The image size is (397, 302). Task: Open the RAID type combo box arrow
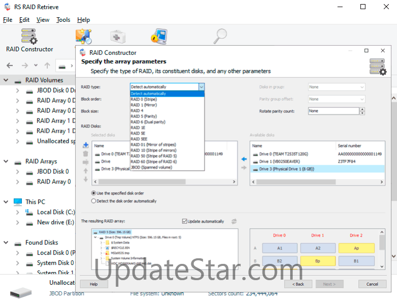tap(201, 87)
